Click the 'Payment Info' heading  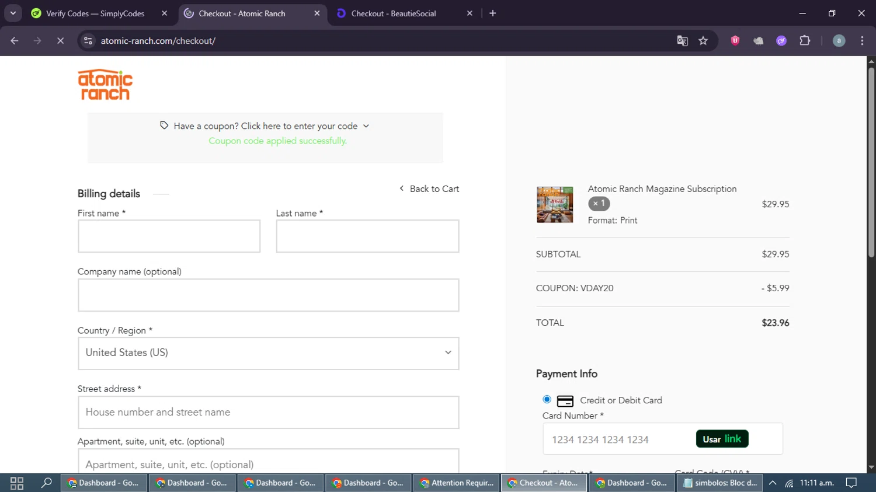click(x=566, y=374)
